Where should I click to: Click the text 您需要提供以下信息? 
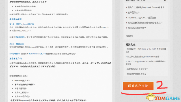[x=18, y=76]
